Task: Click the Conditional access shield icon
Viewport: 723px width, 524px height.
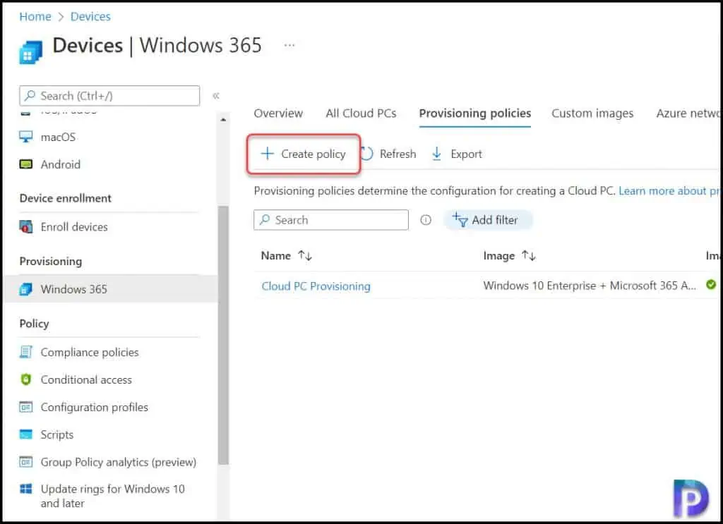Action: click(x=26, y=379)
